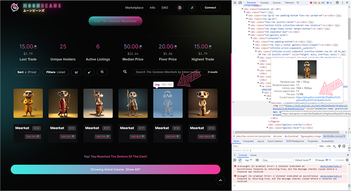Image resolution: width=351 pixels, height=191 pixels.
Task: Open the Default levels dropdown
Action: point(303,160)
